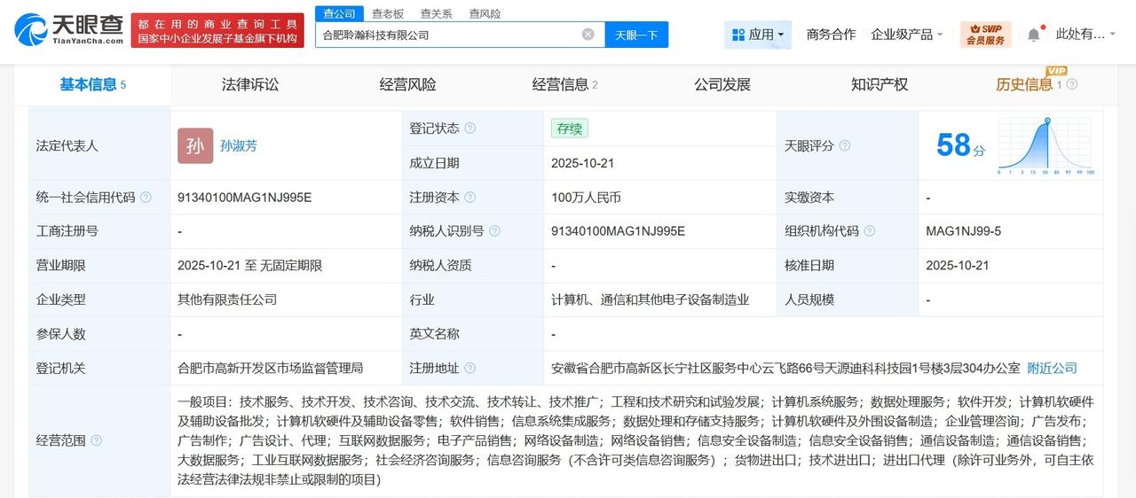This screenshot has width=1136, height=498.
Task: Select the 查公司 search tab
Action: [338, 13]
